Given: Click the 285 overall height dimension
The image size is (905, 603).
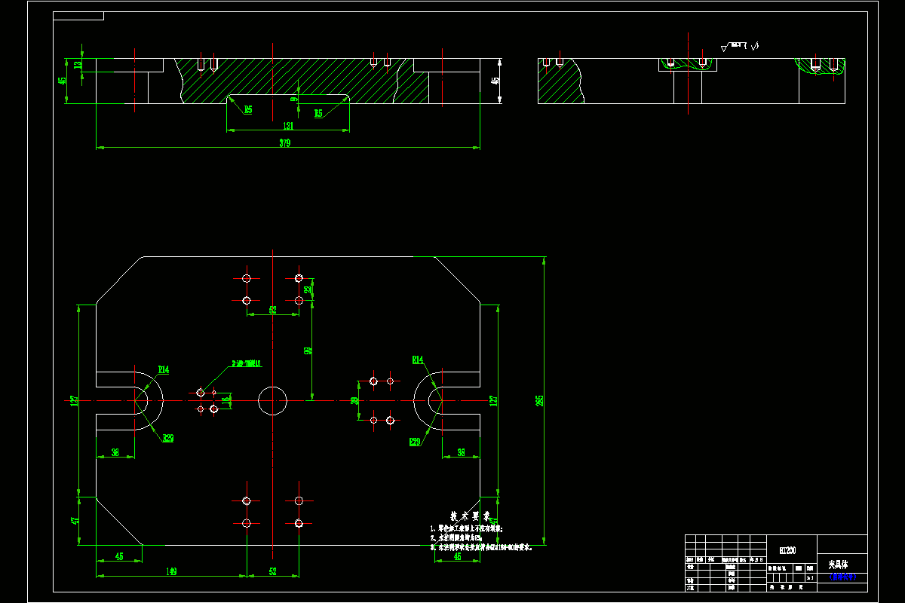Looking at the screenshot, I should [x=540, y=400].
